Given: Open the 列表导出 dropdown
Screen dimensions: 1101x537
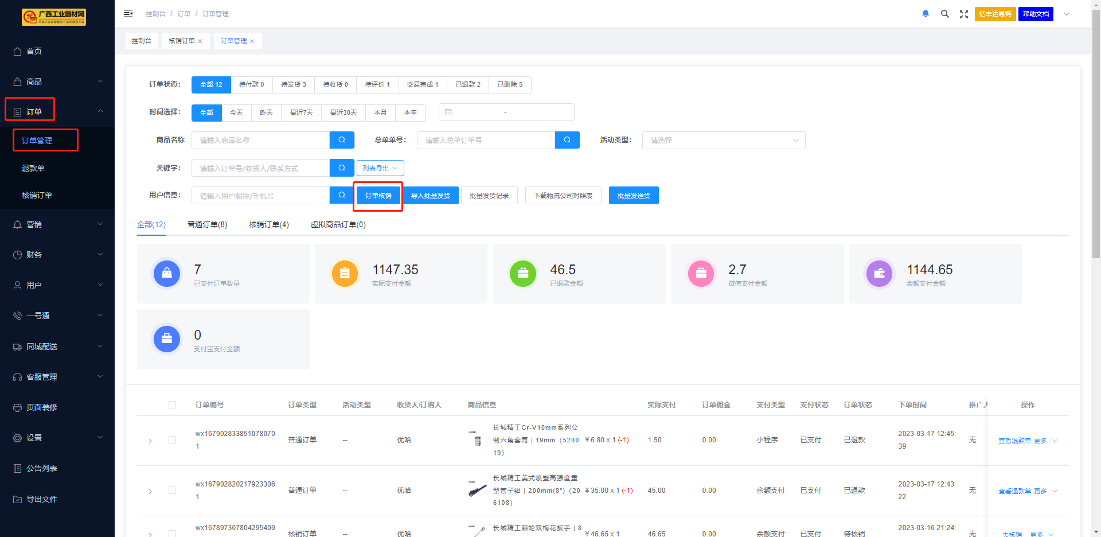Looking at the screenshot, I should (380, 168).
